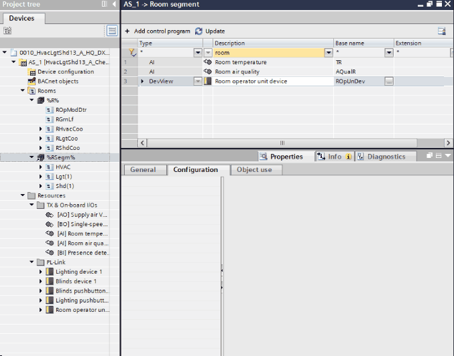Switch to the Configuration tab

[x=198, y=169]
